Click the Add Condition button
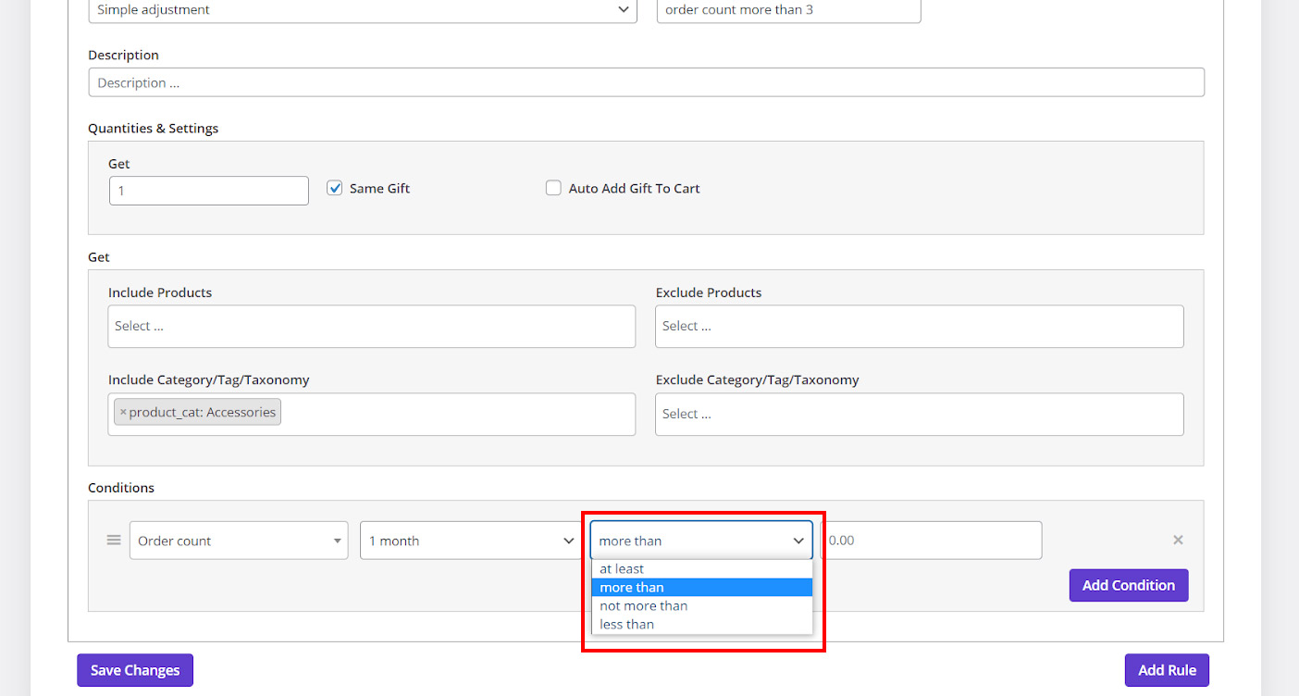Screen dimensions: 1299x696 (x=1128, y=585)
